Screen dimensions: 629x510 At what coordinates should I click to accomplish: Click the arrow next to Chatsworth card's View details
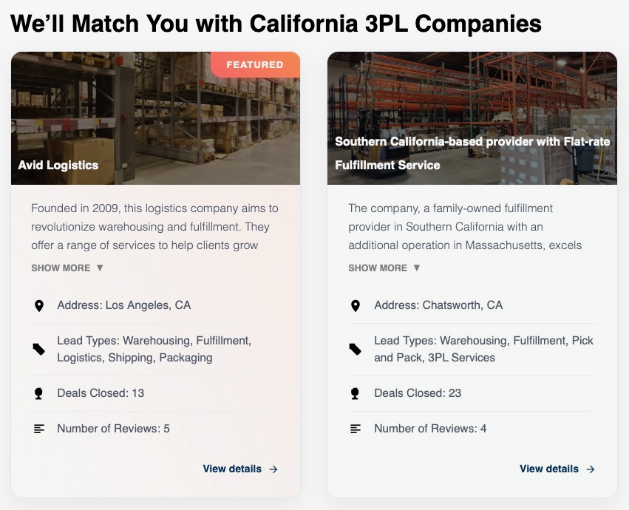coord(591,469)
